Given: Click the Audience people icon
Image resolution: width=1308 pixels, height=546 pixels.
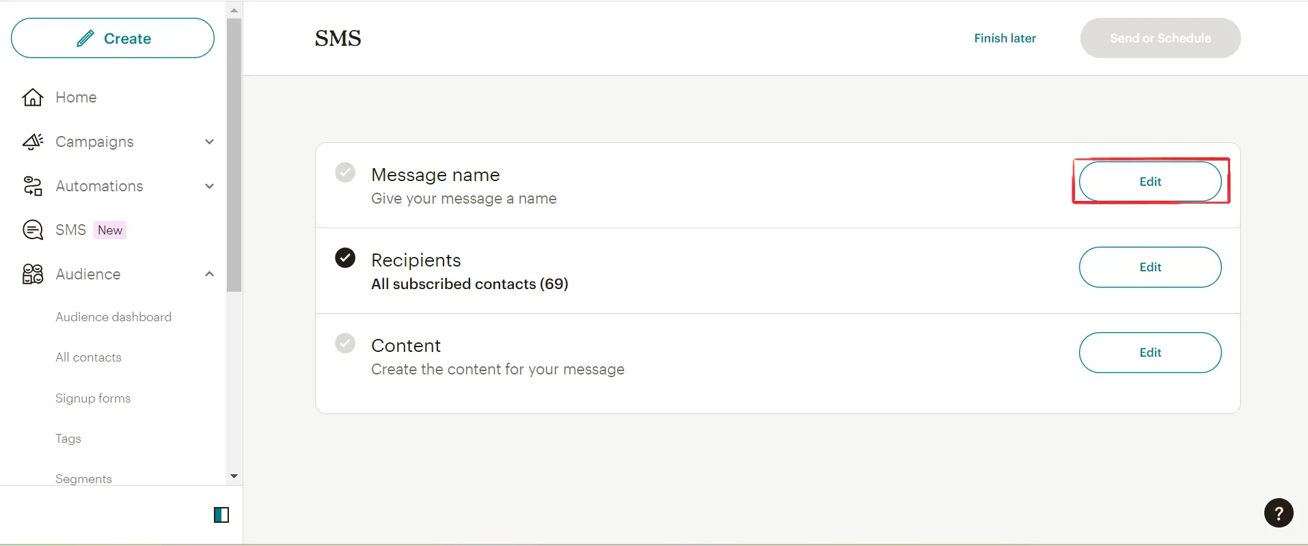Looking at the screenshot, I should [33, 274].
